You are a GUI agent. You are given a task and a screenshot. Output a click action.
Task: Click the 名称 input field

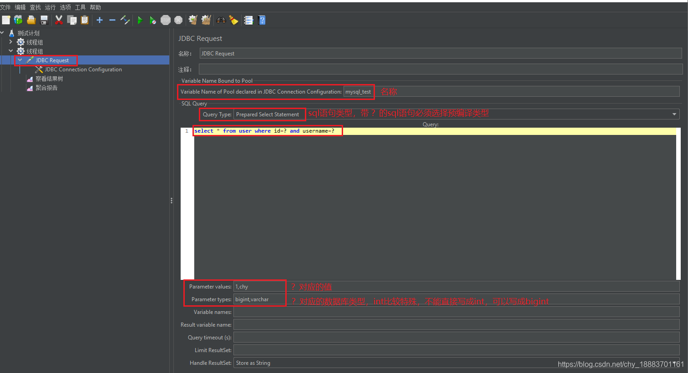click(x=440, y=53)
